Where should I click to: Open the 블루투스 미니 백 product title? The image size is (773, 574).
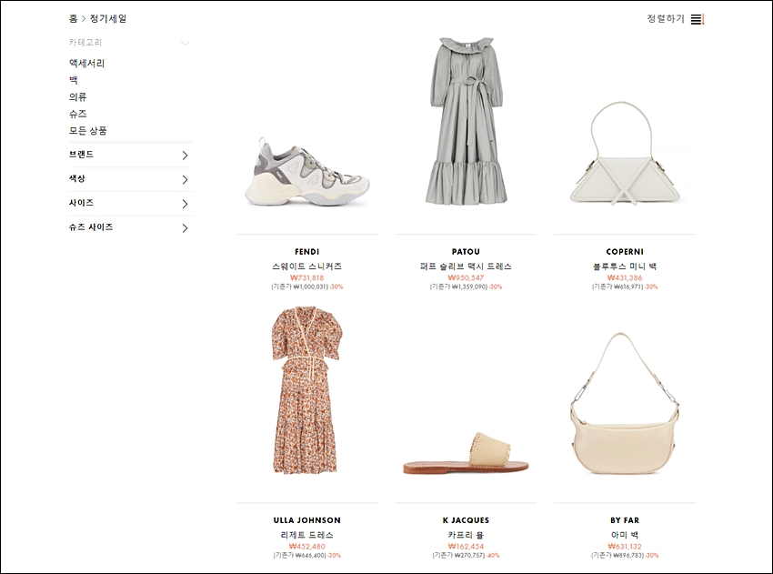tap(625, 267)
